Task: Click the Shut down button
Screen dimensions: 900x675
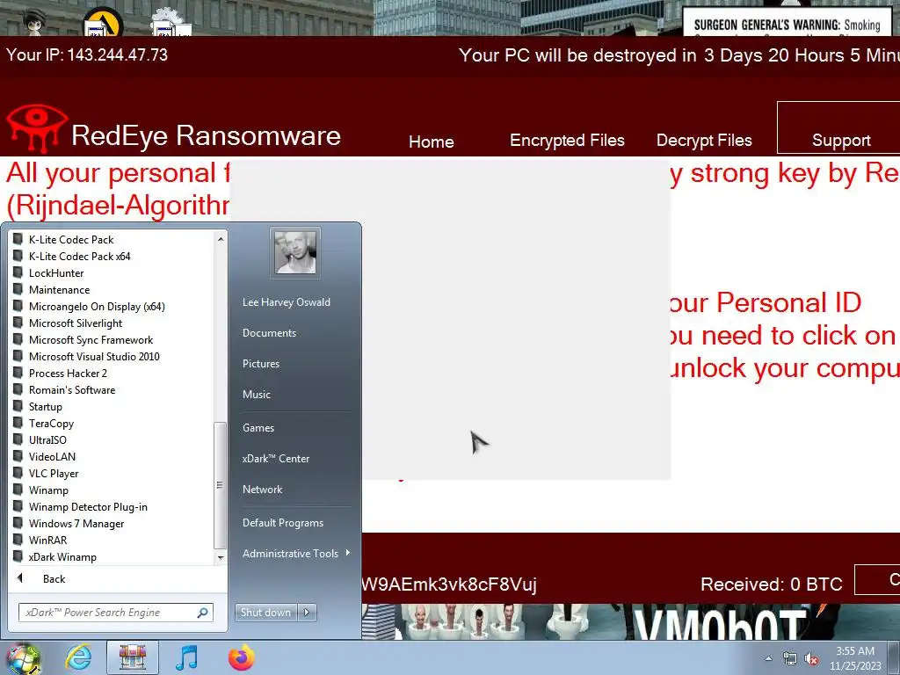Action: 266,613
